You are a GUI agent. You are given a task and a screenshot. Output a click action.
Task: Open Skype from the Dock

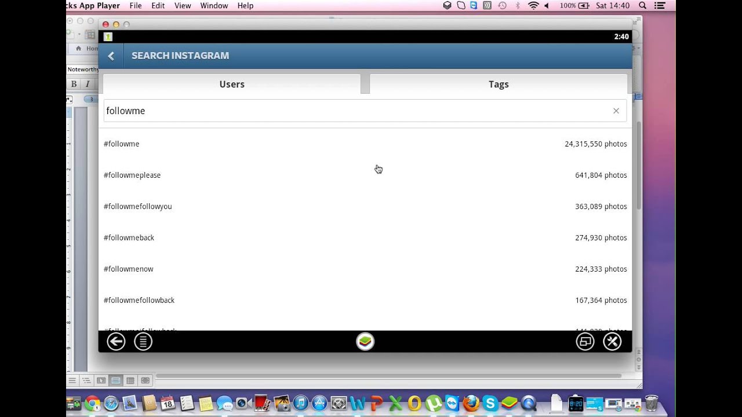tap(490, 404)
